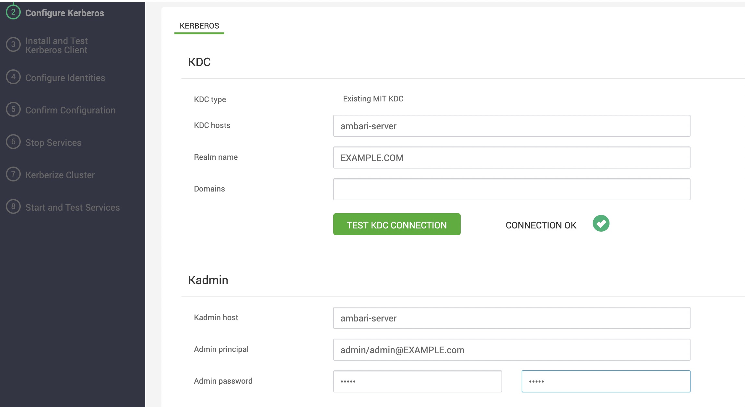Click the green connection OK checkmark

pos(601,224)
